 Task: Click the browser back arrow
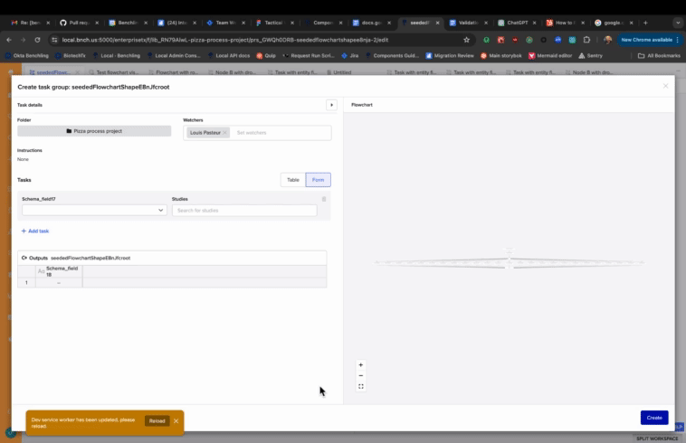pos(9,40)
